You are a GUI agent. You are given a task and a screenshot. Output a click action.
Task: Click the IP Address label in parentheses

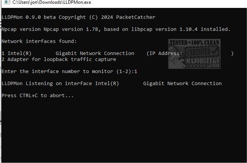[166, 53]
